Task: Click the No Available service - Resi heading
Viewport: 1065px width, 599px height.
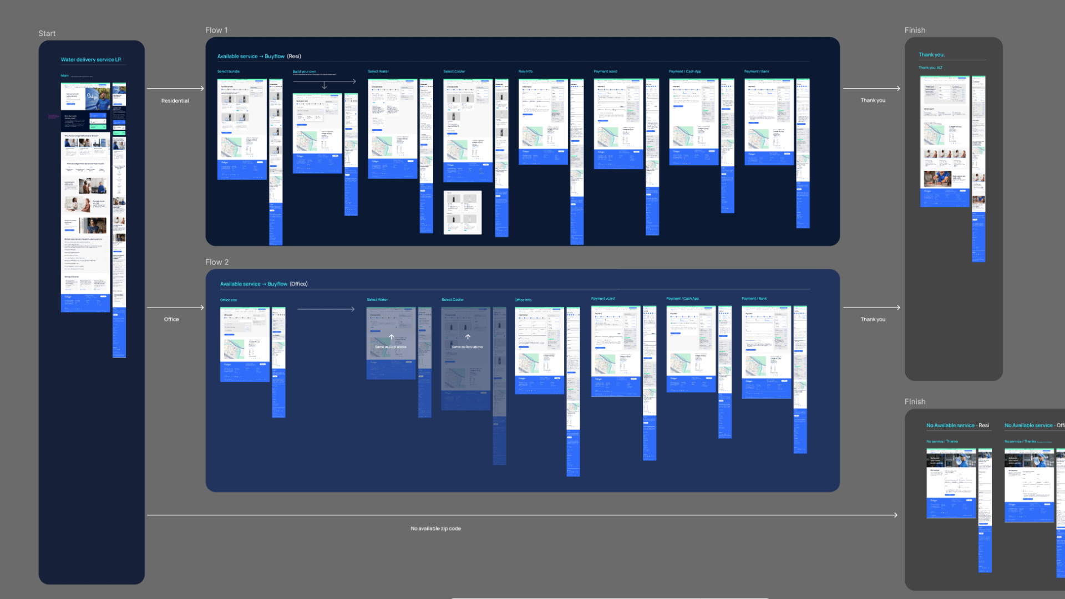Action: (957, 426)
